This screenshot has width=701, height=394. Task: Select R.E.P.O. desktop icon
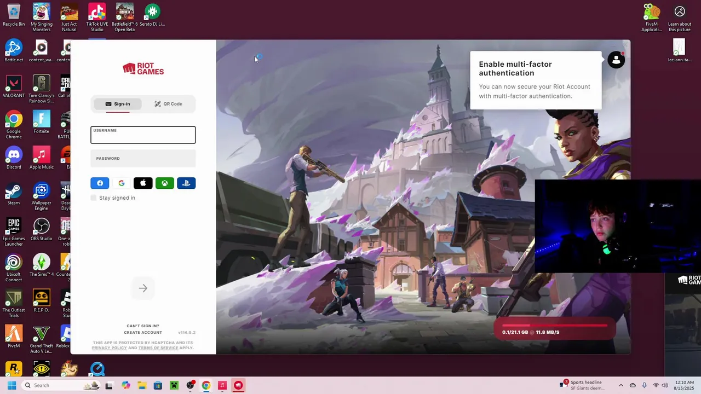(42, 301)
